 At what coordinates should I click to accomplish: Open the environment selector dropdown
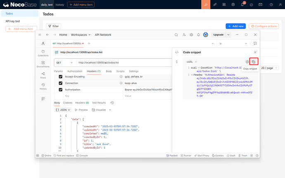pyautogui.click(x=233, y=43)
